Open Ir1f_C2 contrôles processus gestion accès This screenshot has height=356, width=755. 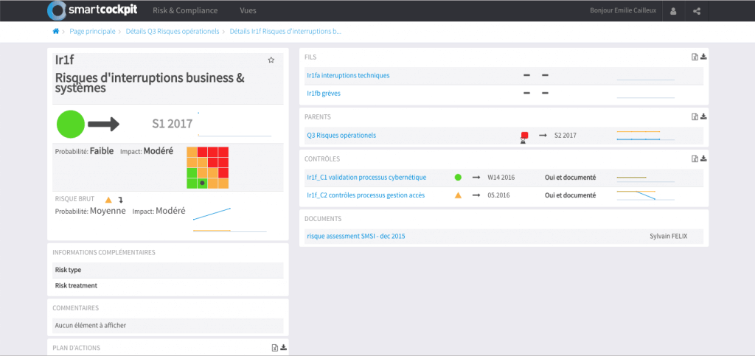(366, 195)
